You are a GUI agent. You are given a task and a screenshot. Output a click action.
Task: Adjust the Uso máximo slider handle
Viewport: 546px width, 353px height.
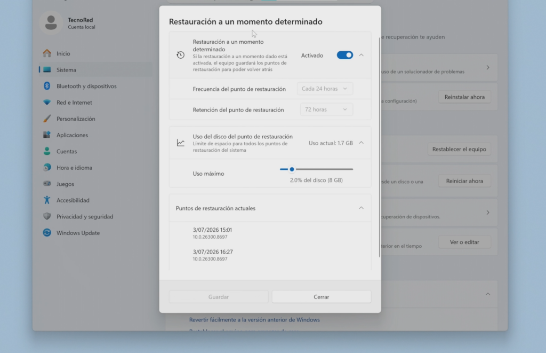[x=292, y=169]
